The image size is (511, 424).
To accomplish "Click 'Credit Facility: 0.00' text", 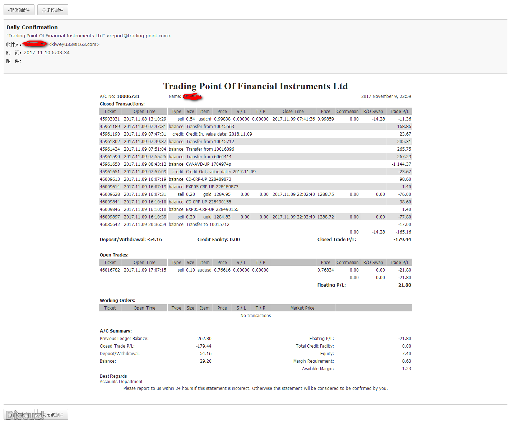I will pos(219,240).
